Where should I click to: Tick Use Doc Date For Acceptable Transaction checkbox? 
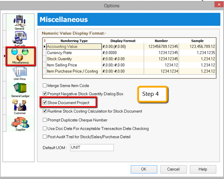[45, 128]
